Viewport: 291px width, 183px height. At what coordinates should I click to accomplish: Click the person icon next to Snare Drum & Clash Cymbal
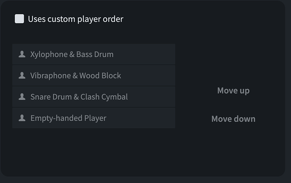[22, 97]
